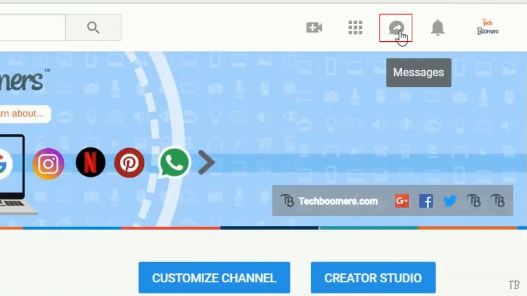Click the Twitter bird icon in banner
Screen dimensions: 527x296
pos(450,201)
